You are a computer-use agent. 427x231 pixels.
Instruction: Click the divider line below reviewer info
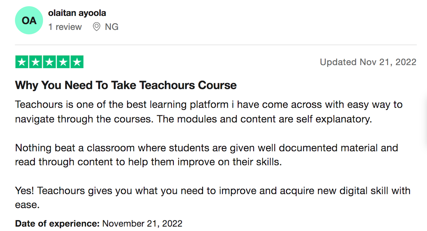(216, 45)
